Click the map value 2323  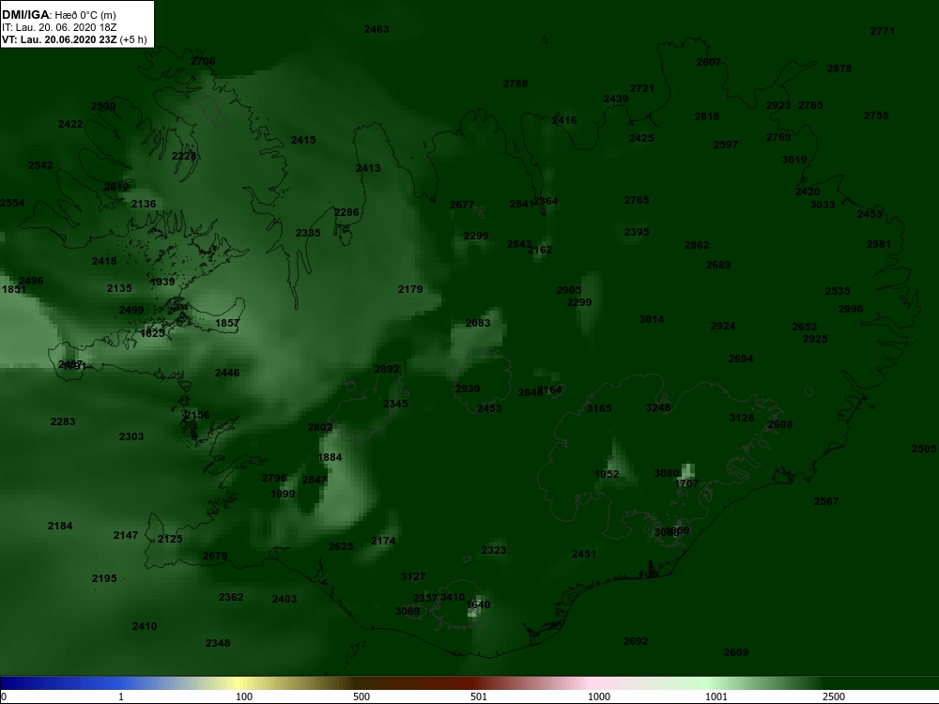(x=494, y=550)
